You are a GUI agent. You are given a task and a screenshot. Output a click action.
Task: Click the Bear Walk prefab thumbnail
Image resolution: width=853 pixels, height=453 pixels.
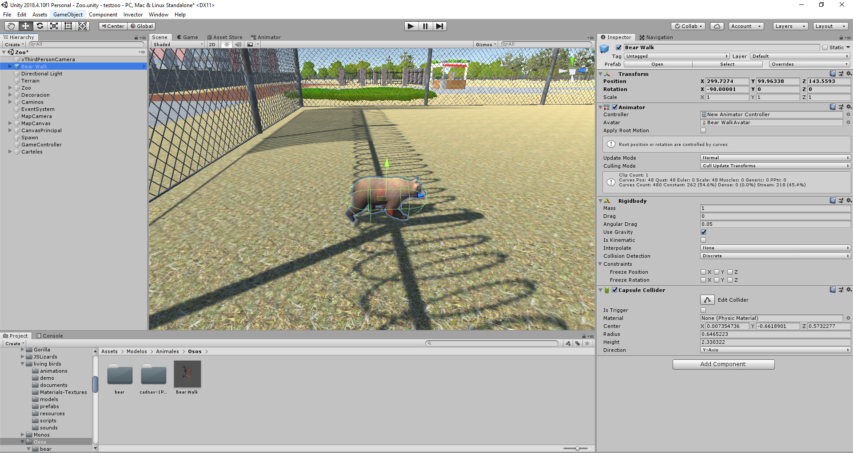tap(187, 374)
